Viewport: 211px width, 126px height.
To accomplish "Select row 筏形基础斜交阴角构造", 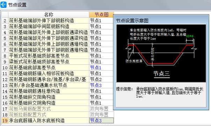I will click(x=49, y=103).
